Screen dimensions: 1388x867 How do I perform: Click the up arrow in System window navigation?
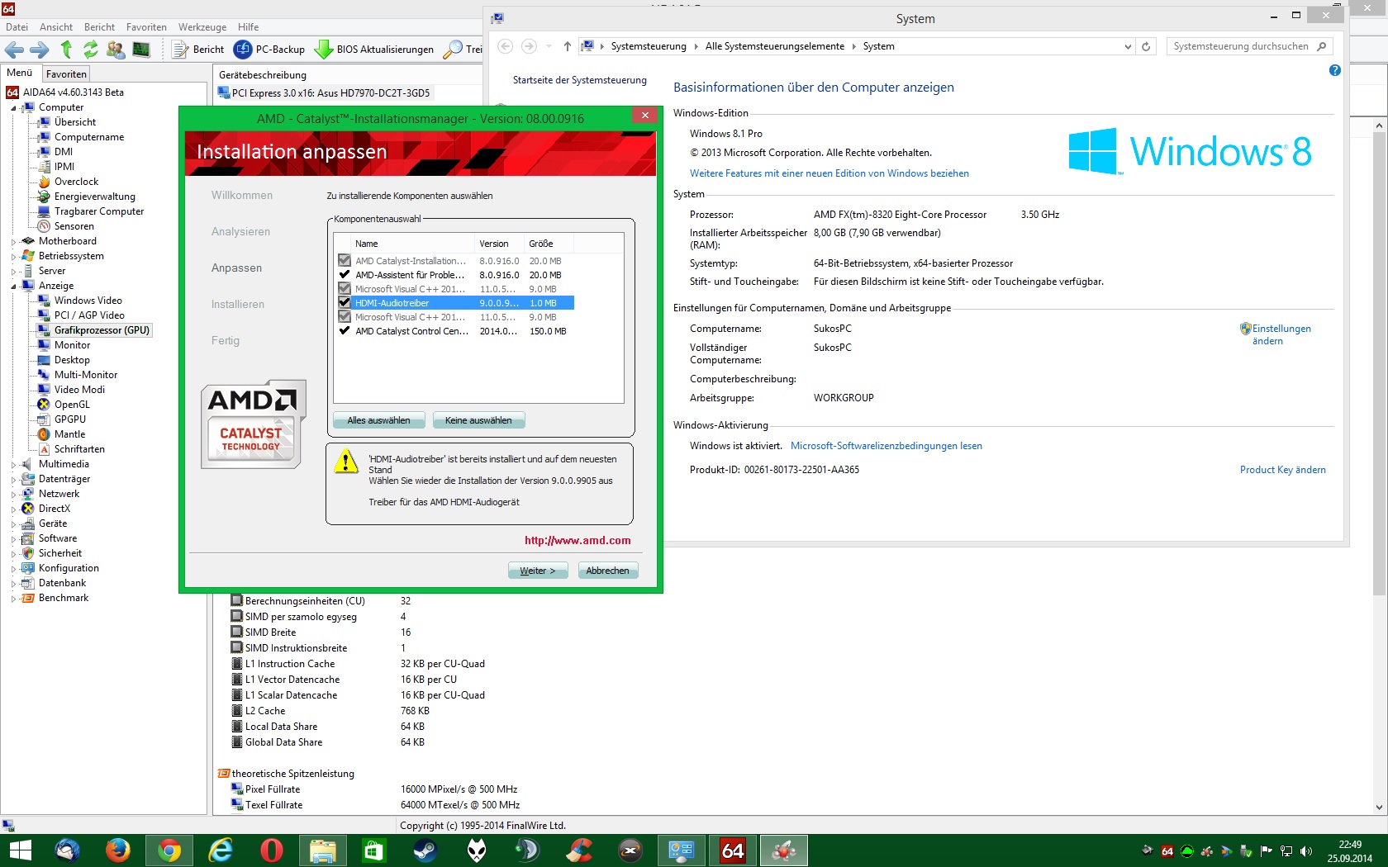568,46
